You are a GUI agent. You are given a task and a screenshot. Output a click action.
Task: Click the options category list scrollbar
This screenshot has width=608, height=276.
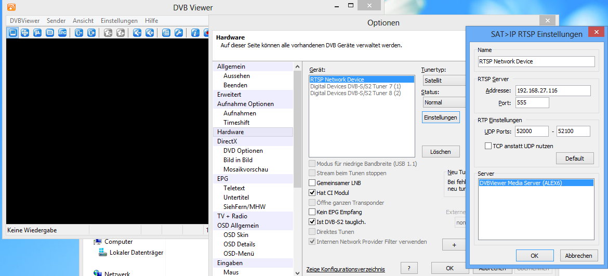tap(297, 130)
